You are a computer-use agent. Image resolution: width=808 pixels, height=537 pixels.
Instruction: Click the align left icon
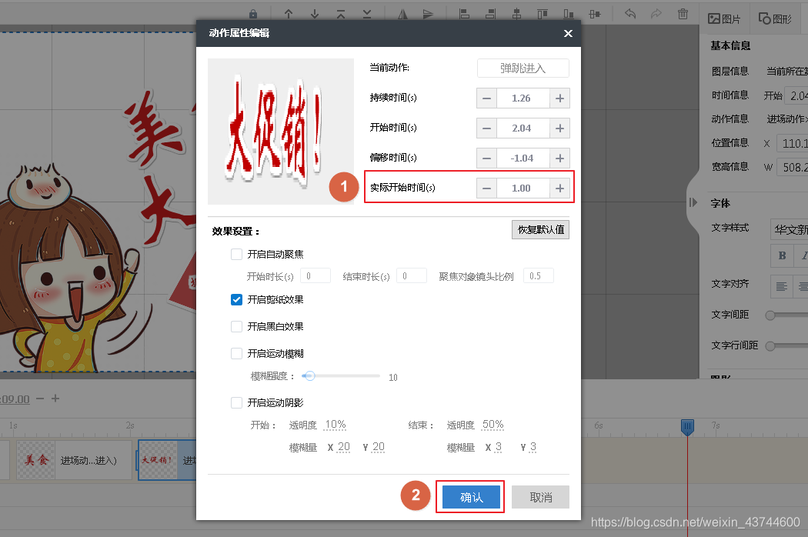[x=464, y=14]
